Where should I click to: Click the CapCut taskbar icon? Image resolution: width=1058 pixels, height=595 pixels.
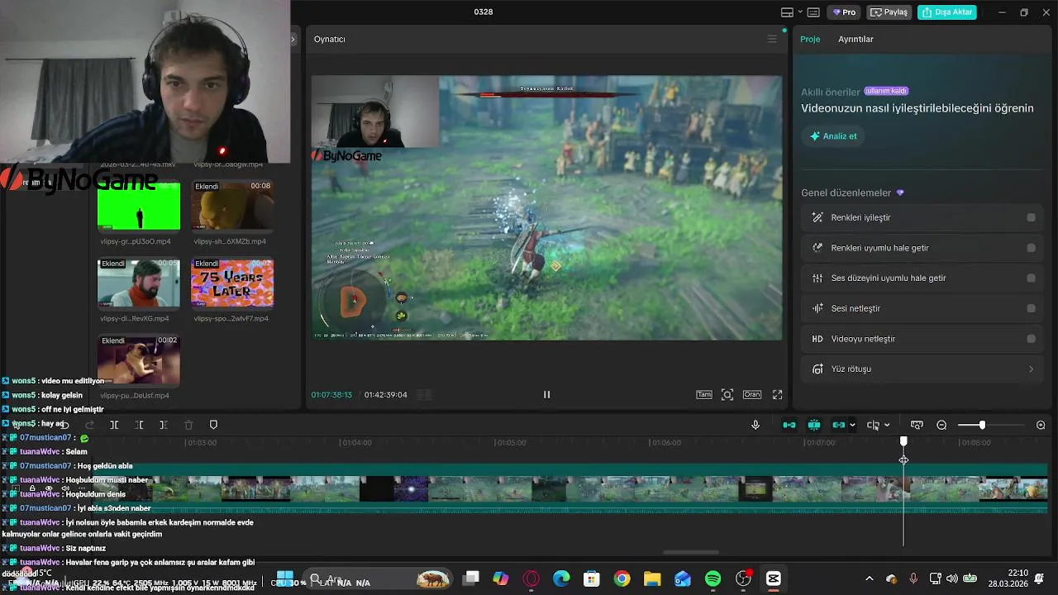(x=774, y=578)
